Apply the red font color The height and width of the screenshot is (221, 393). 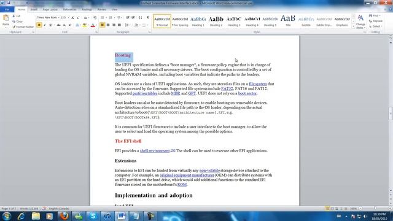93,25
